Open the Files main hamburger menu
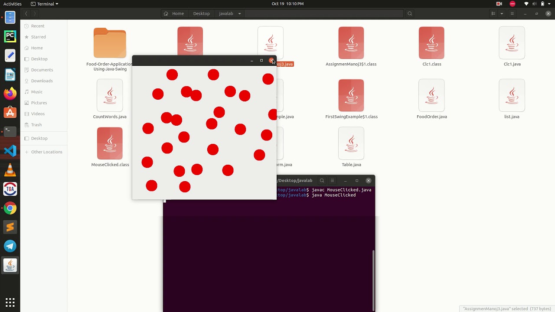 point(512,13)
